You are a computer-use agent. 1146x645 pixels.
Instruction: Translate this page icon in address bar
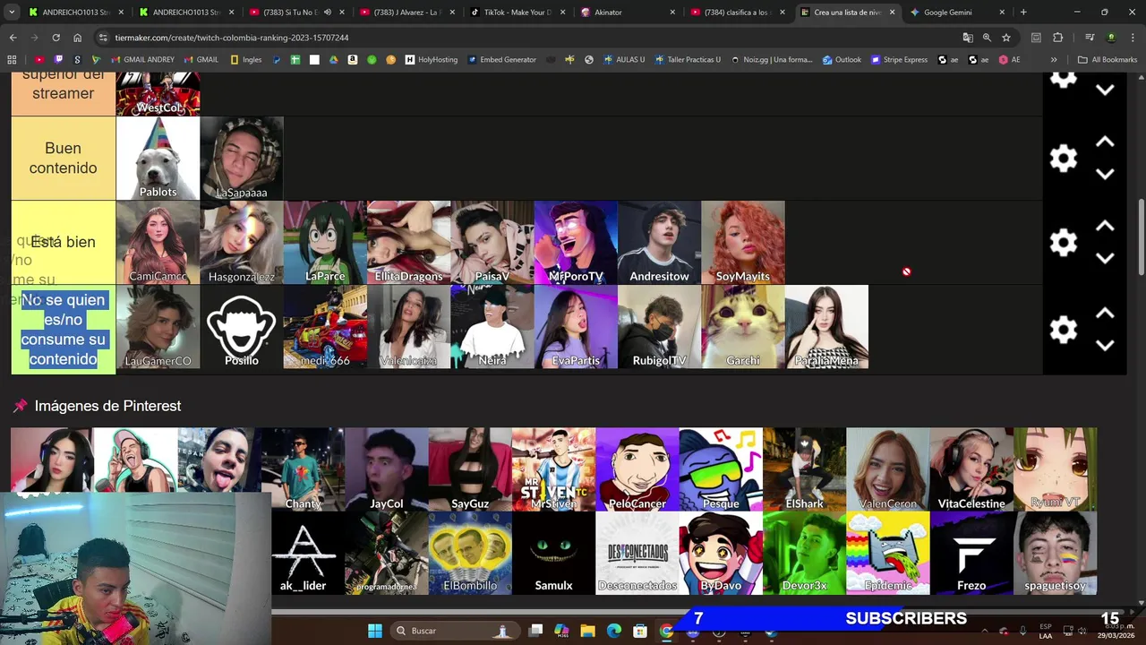[968, 38]
